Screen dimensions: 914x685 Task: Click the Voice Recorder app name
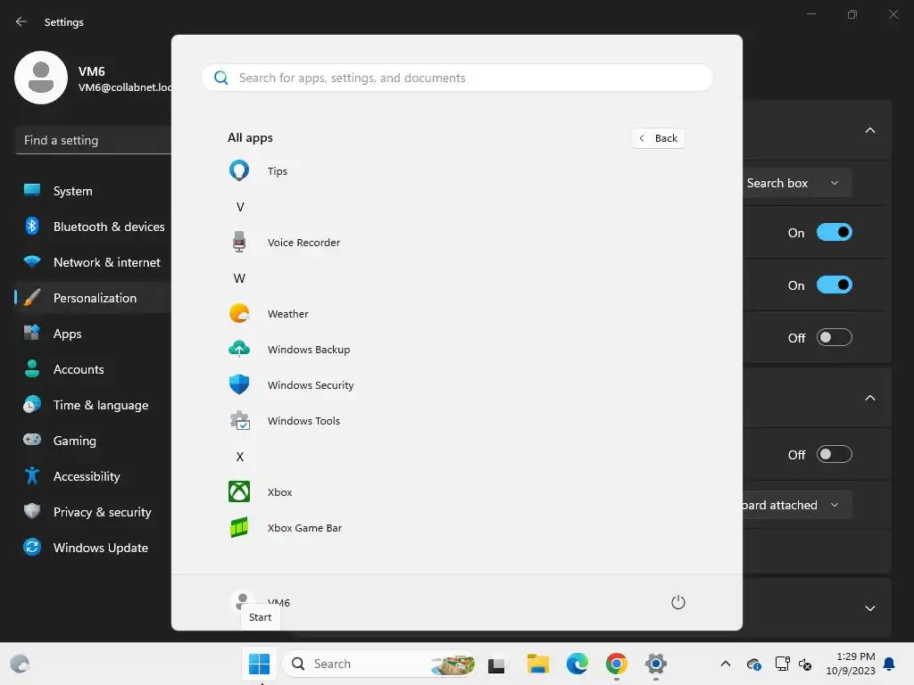tap(303, 243)
